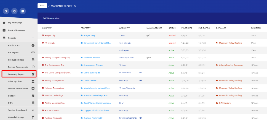This screenshot has height=120, width=267.
Task: Collapse the Reports section with minus
Action: pos(33,38)
